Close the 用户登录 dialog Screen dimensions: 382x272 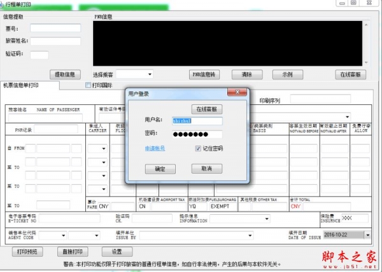pyautogui.click(x=237, y=92)
